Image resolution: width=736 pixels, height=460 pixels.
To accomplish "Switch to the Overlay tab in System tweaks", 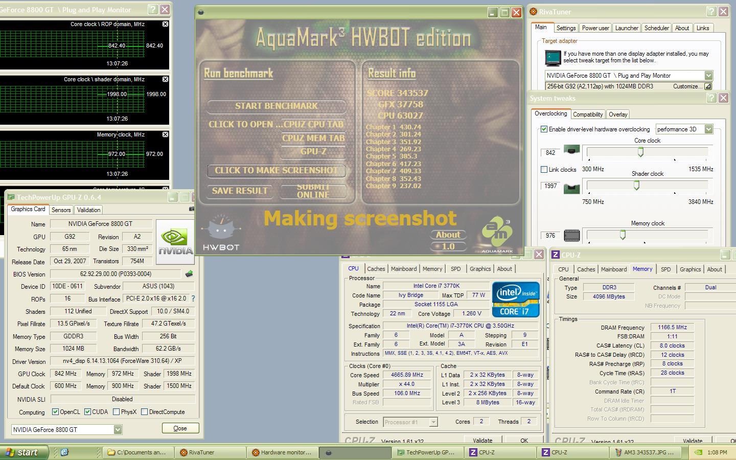I will point(618,114).
